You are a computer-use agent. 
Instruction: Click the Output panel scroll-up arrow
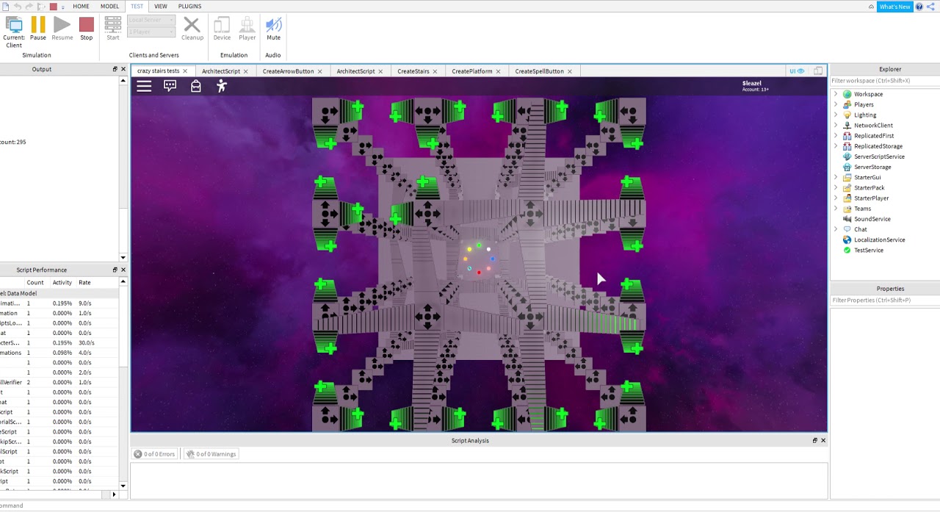coord(123,80)
